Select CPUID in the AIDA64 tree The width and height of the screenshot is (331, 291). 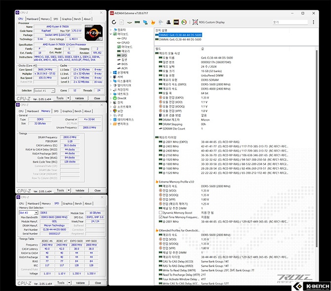[123, 43]
